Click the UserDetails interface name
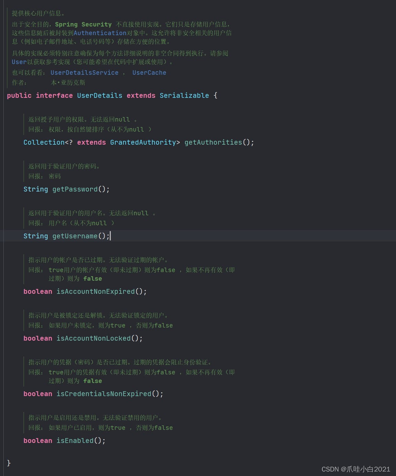The width and height of the screenshot is (396, 476). pyautogui.click(x=99, y=95)
